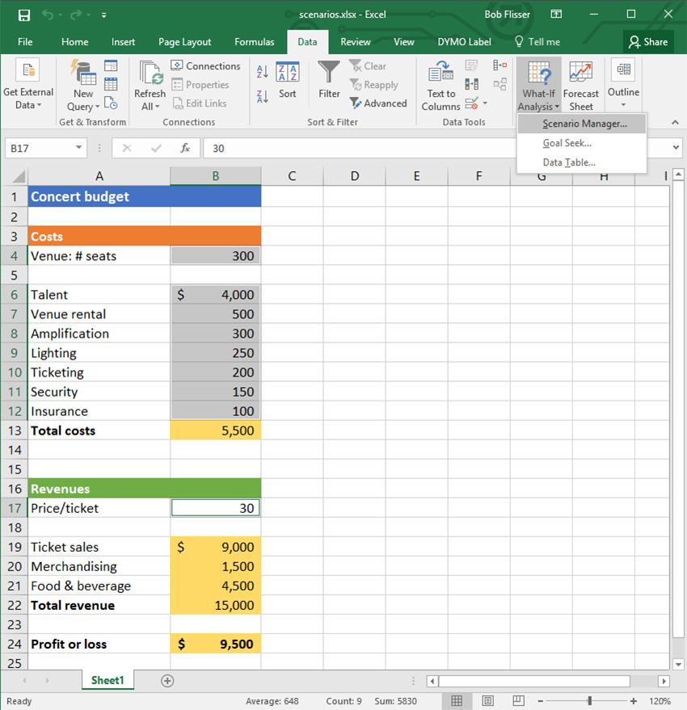Screen dimensions: 687x710
Task: Select Goal Seek from the menu
Action: (582, 143)
